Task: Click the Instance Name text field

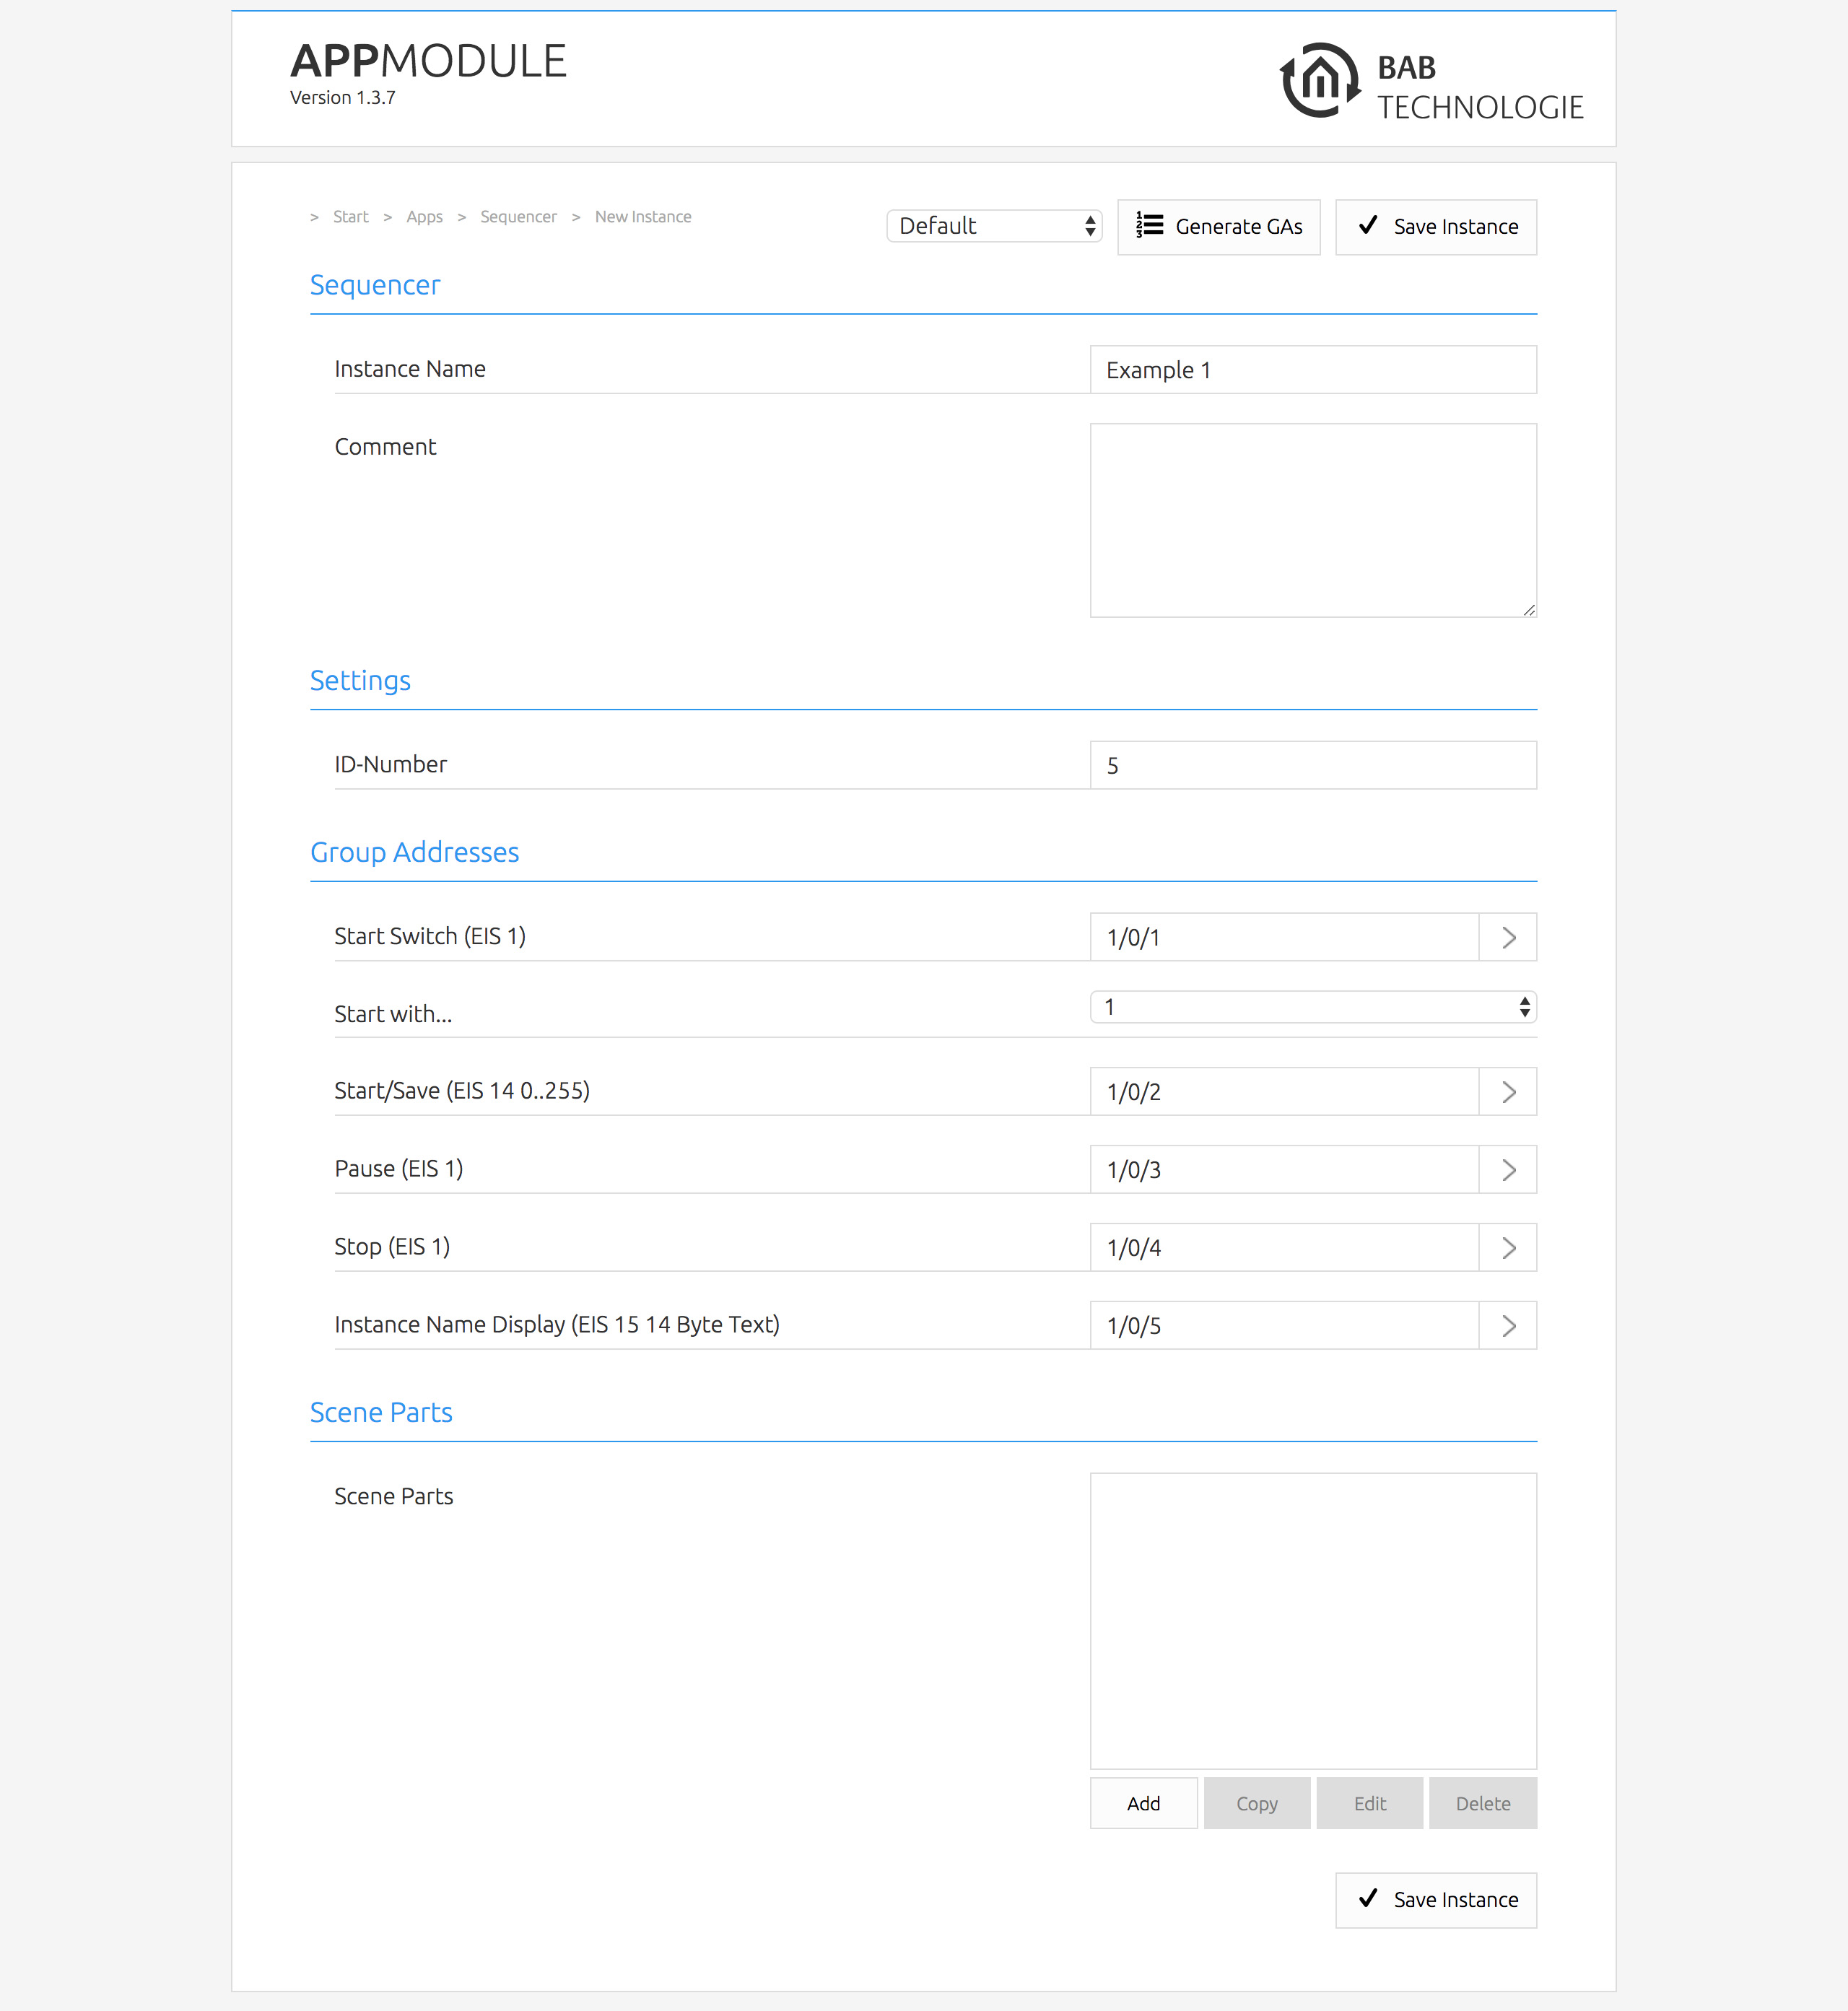Action: point(1312,370)
